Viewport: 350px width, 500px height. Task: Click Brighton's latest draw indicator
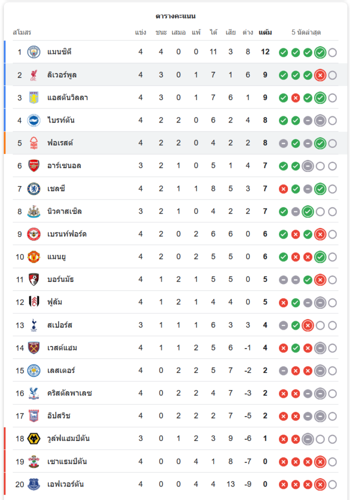[x=320, y=120]
